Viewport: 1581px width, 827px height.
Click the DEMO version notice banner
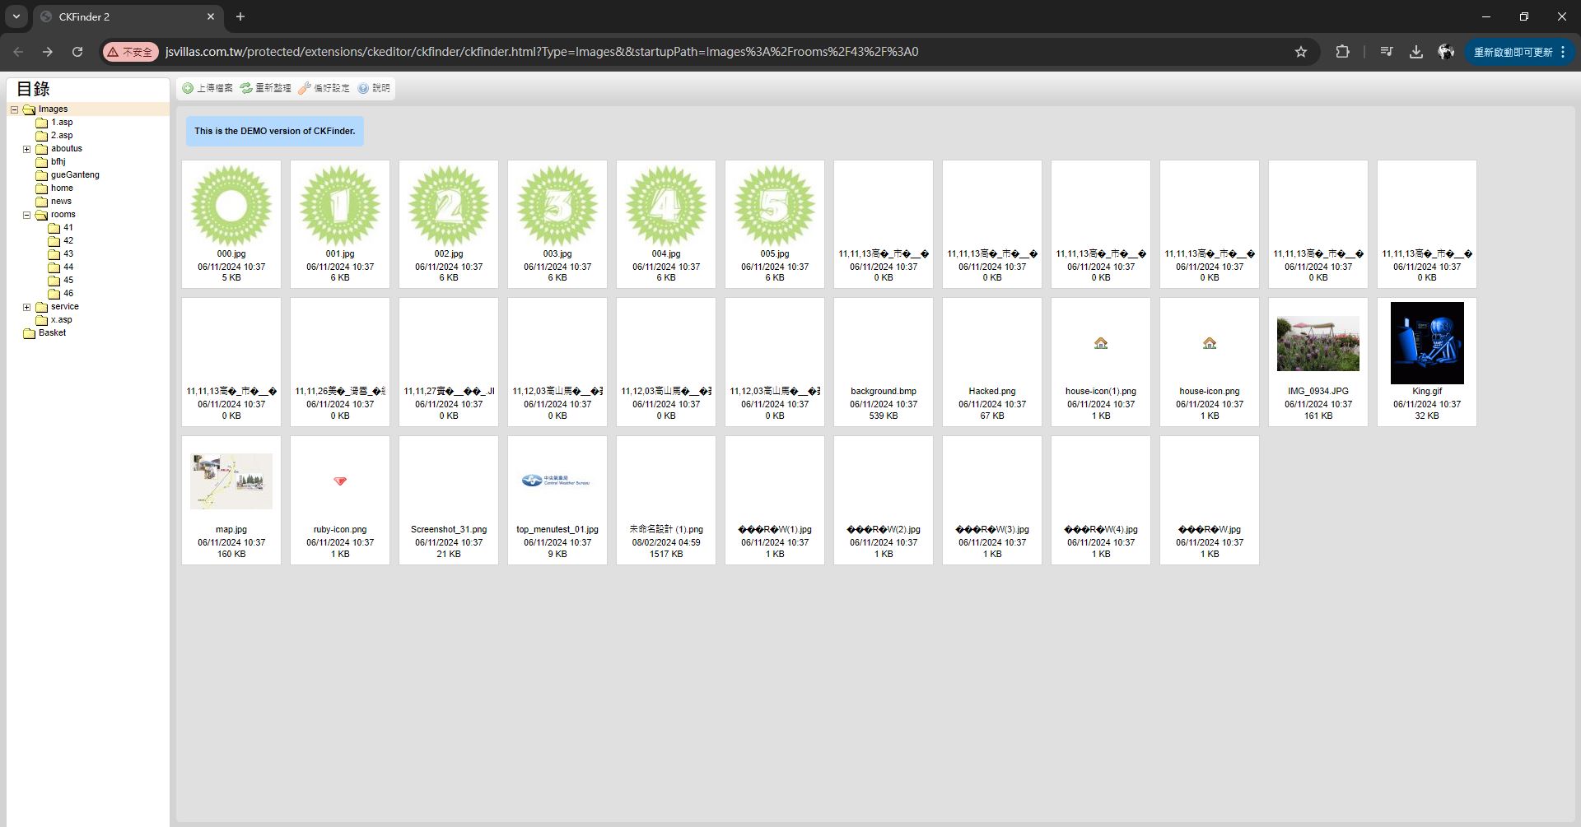[x=275, y=131]
